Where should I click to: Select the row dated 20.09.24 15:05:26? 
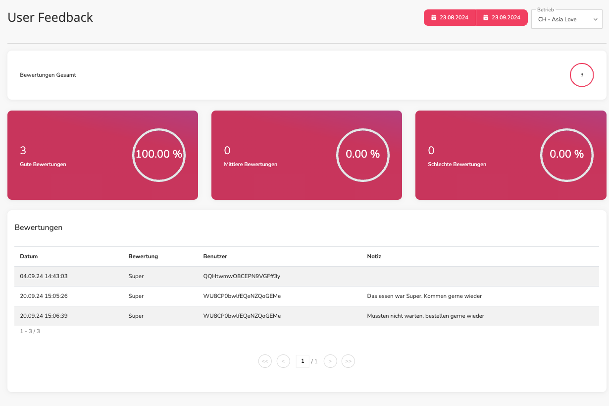306,296
